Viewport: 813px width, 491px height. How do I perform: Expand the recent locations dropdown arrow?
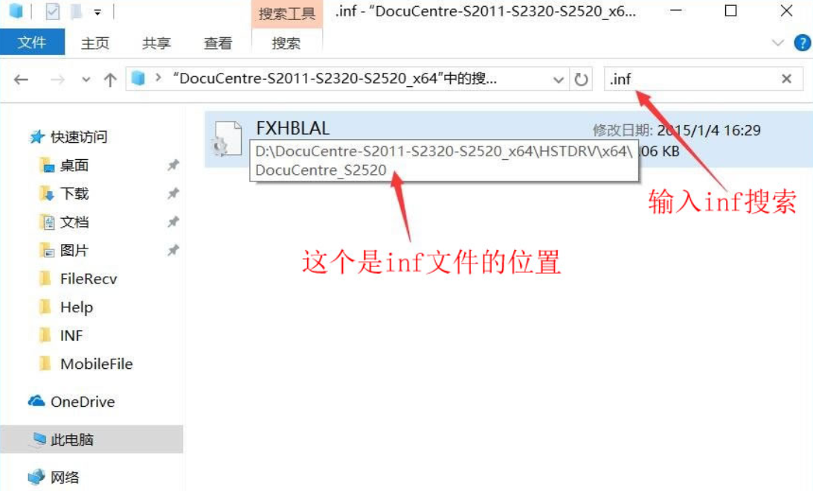[86, 80]
